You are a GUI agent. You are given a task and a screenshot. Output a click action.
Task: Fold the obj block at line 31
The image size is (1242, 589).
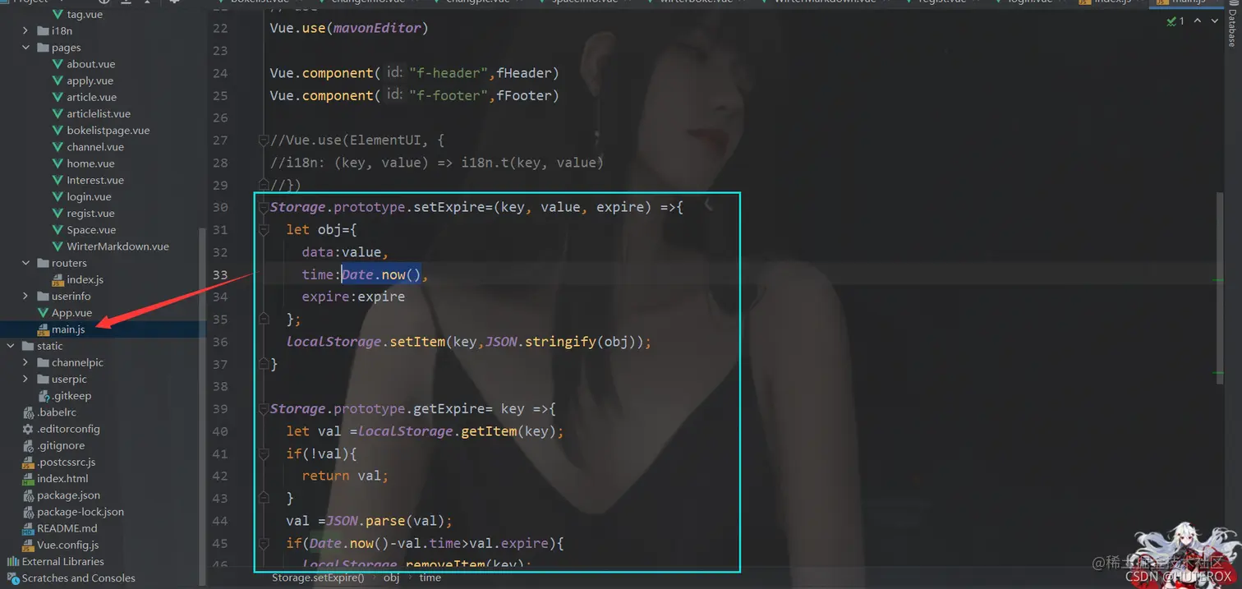click(x=264, y=230)
